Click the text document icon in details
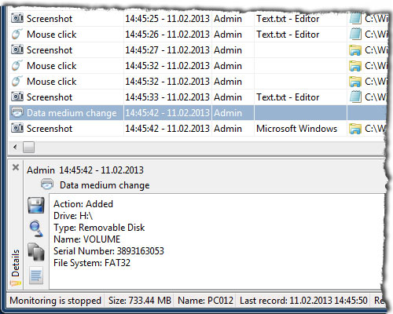The image size is (393, 314). coord(36,276)
